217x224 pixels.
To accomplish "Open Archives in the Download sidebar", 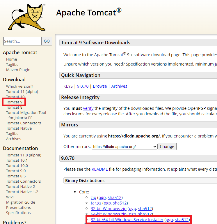I will coord(14,139).
